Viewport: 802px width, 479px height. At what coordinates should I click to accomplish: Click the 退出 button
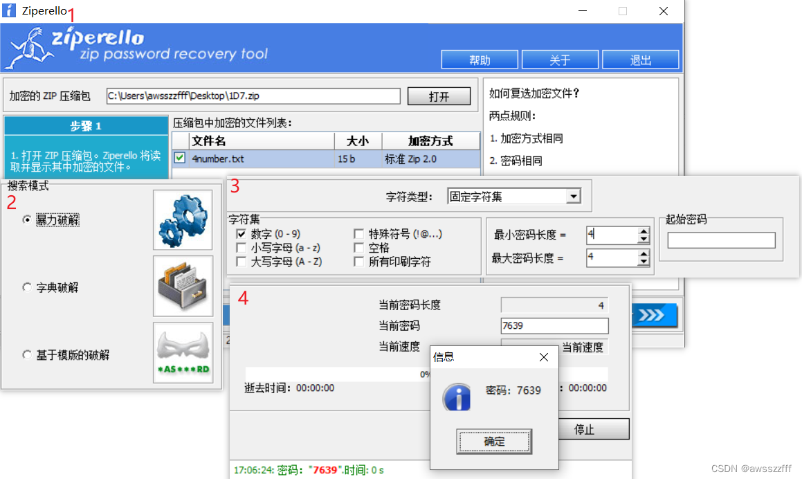[x=640, y=60]
